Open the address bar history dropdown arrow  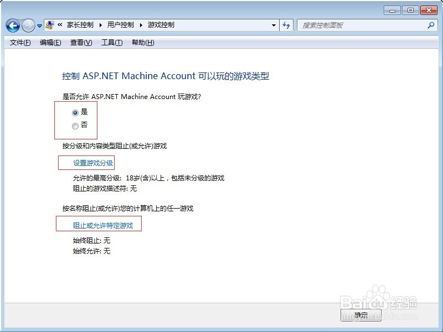(274, 25)
